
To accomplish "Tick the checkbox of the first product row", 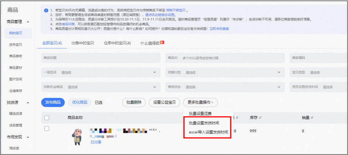I will [x=47, y=128].
